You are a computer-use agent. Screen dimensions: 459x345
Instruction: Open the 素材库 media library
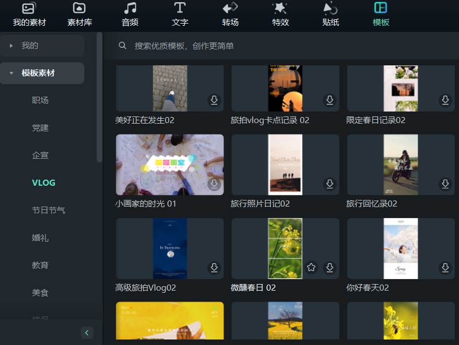[x=79, y=14]
